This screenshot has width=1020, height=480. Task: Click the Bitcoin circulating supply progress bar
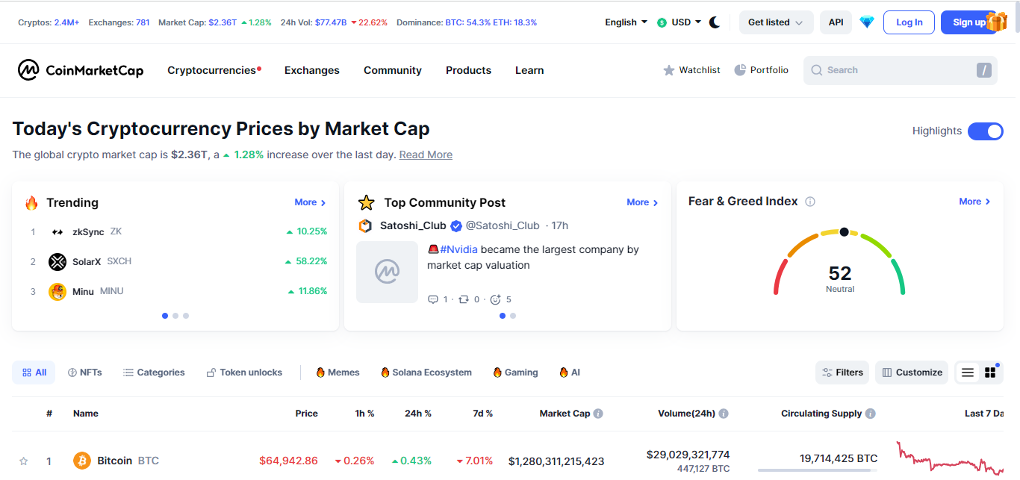818,470
